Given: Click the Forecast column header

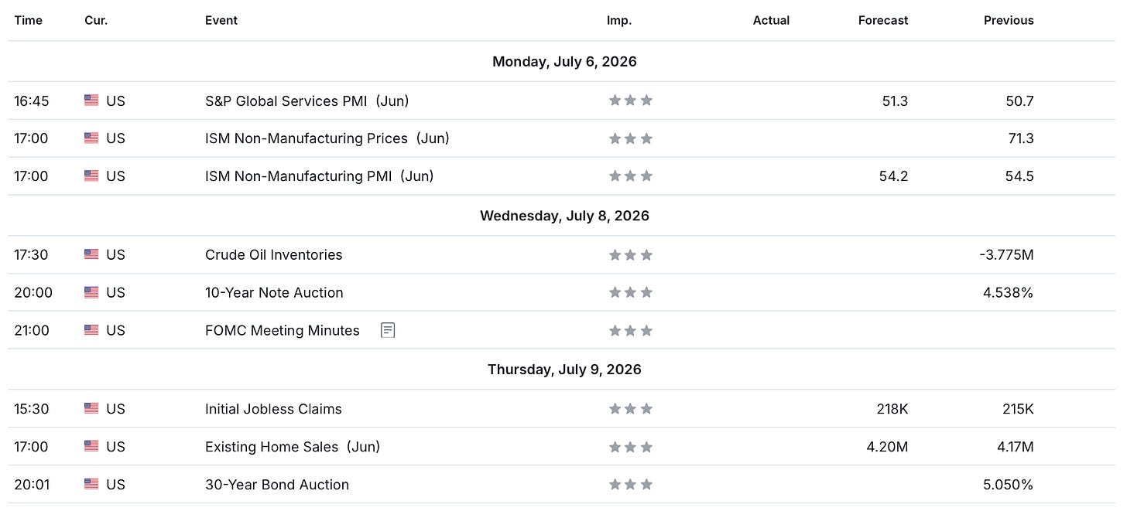Looking at the screenshot, I should coord(883,20).
